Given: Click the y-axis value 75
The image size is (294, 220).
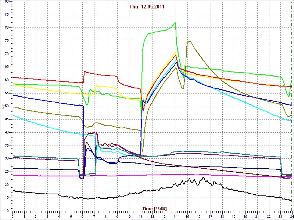Looking at the screenshot, I should pos(6,41).
